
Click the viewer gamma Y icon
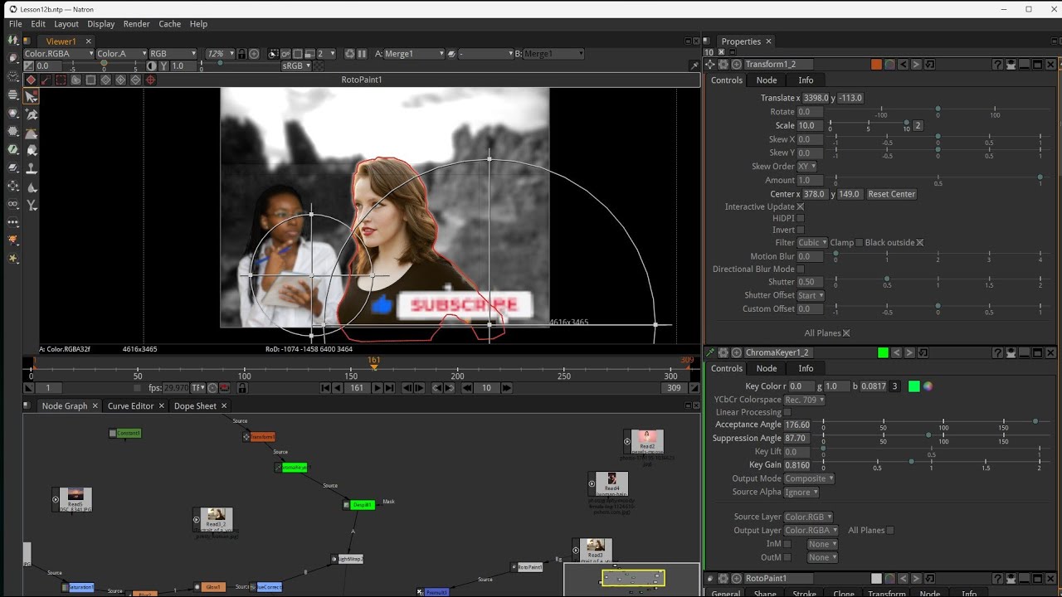(x=163, y=66)
